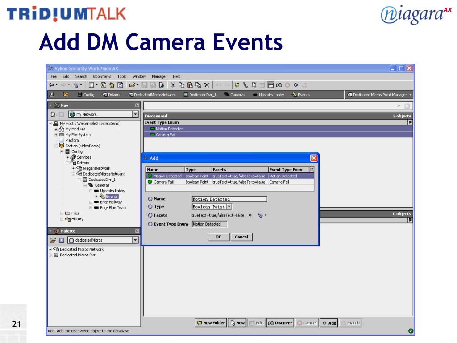Select Events node in Nav tree
Image resolution: width=457 pixels, height=343 pixels.
tap(112, 197)
